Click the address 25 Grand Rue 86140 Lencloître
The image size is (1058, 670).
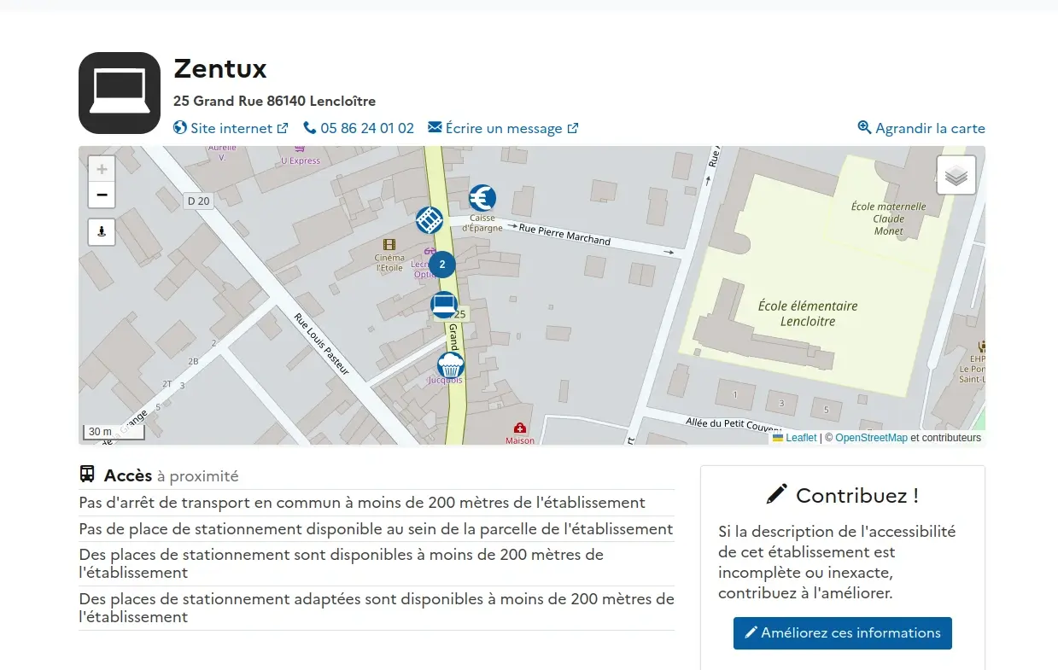tap(274, 101)
